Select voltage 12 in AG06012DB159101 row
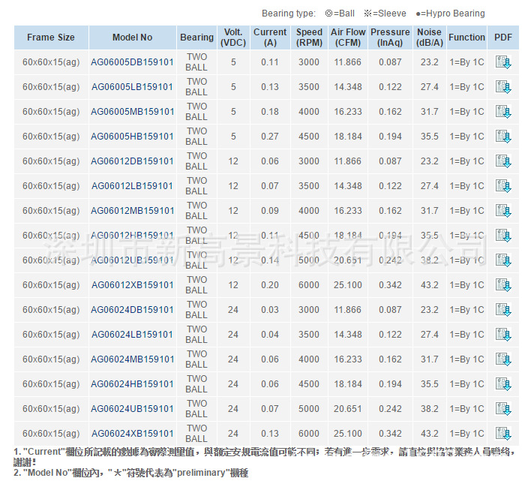Screen dimensions: 531x487 point(233,161)
